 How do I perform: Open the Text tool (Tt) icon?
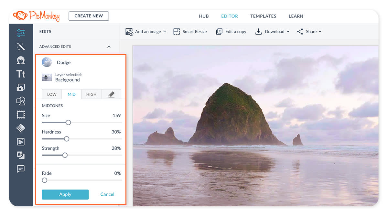[21, 74]
